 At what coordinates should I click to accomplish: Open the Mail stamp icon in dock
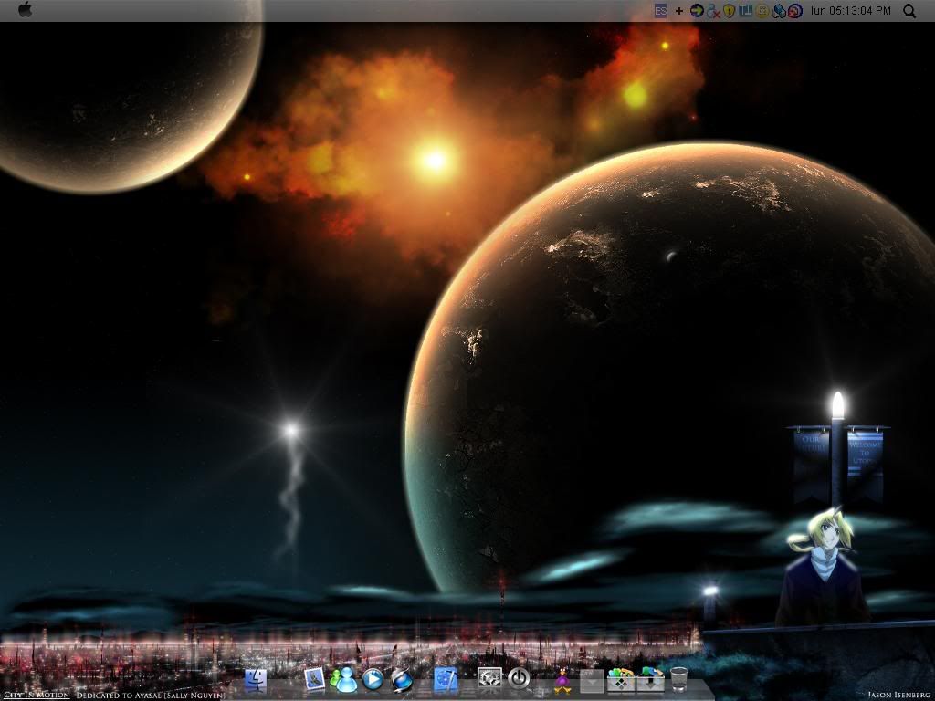click(x=314, y=679)
